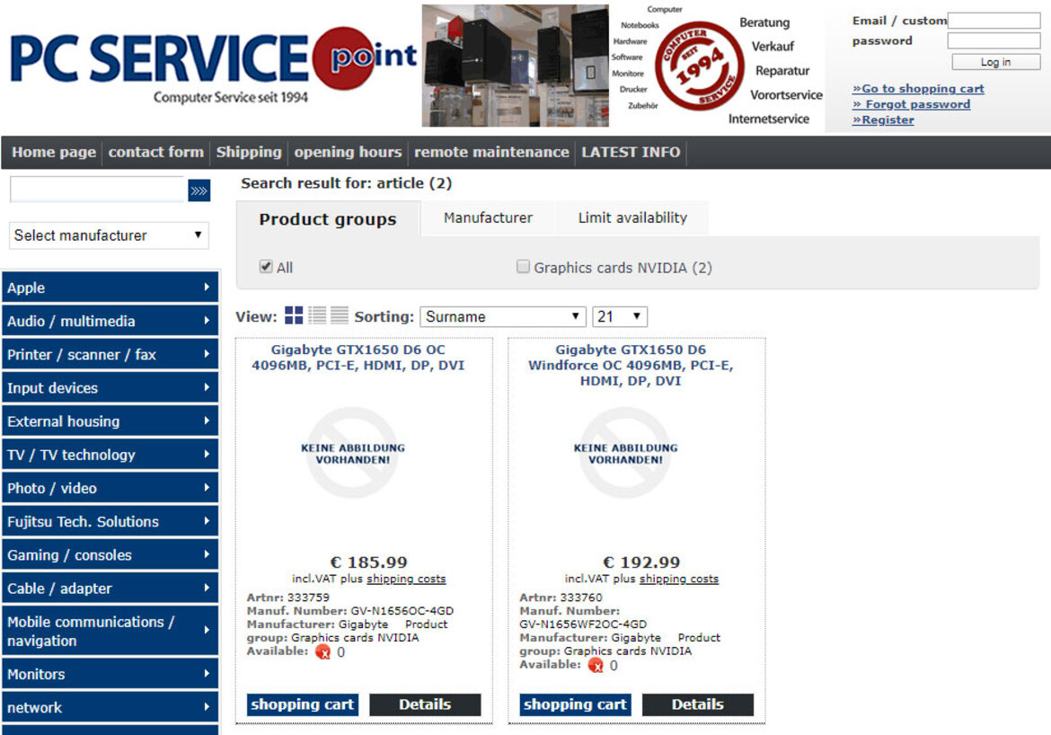Add GTX1650 Windforce OC to shopping cart
The width and height of the screenshot is (1051, 735).
pyautogui.click(x=575, y=704)
